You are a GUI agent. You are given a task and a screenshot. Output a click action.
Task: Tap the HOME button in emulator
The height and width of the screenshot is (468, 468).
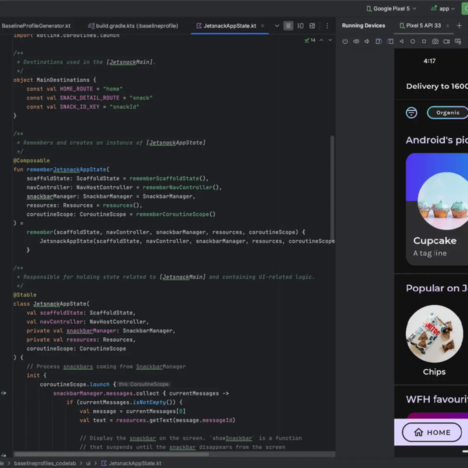[x=432, y=432]
